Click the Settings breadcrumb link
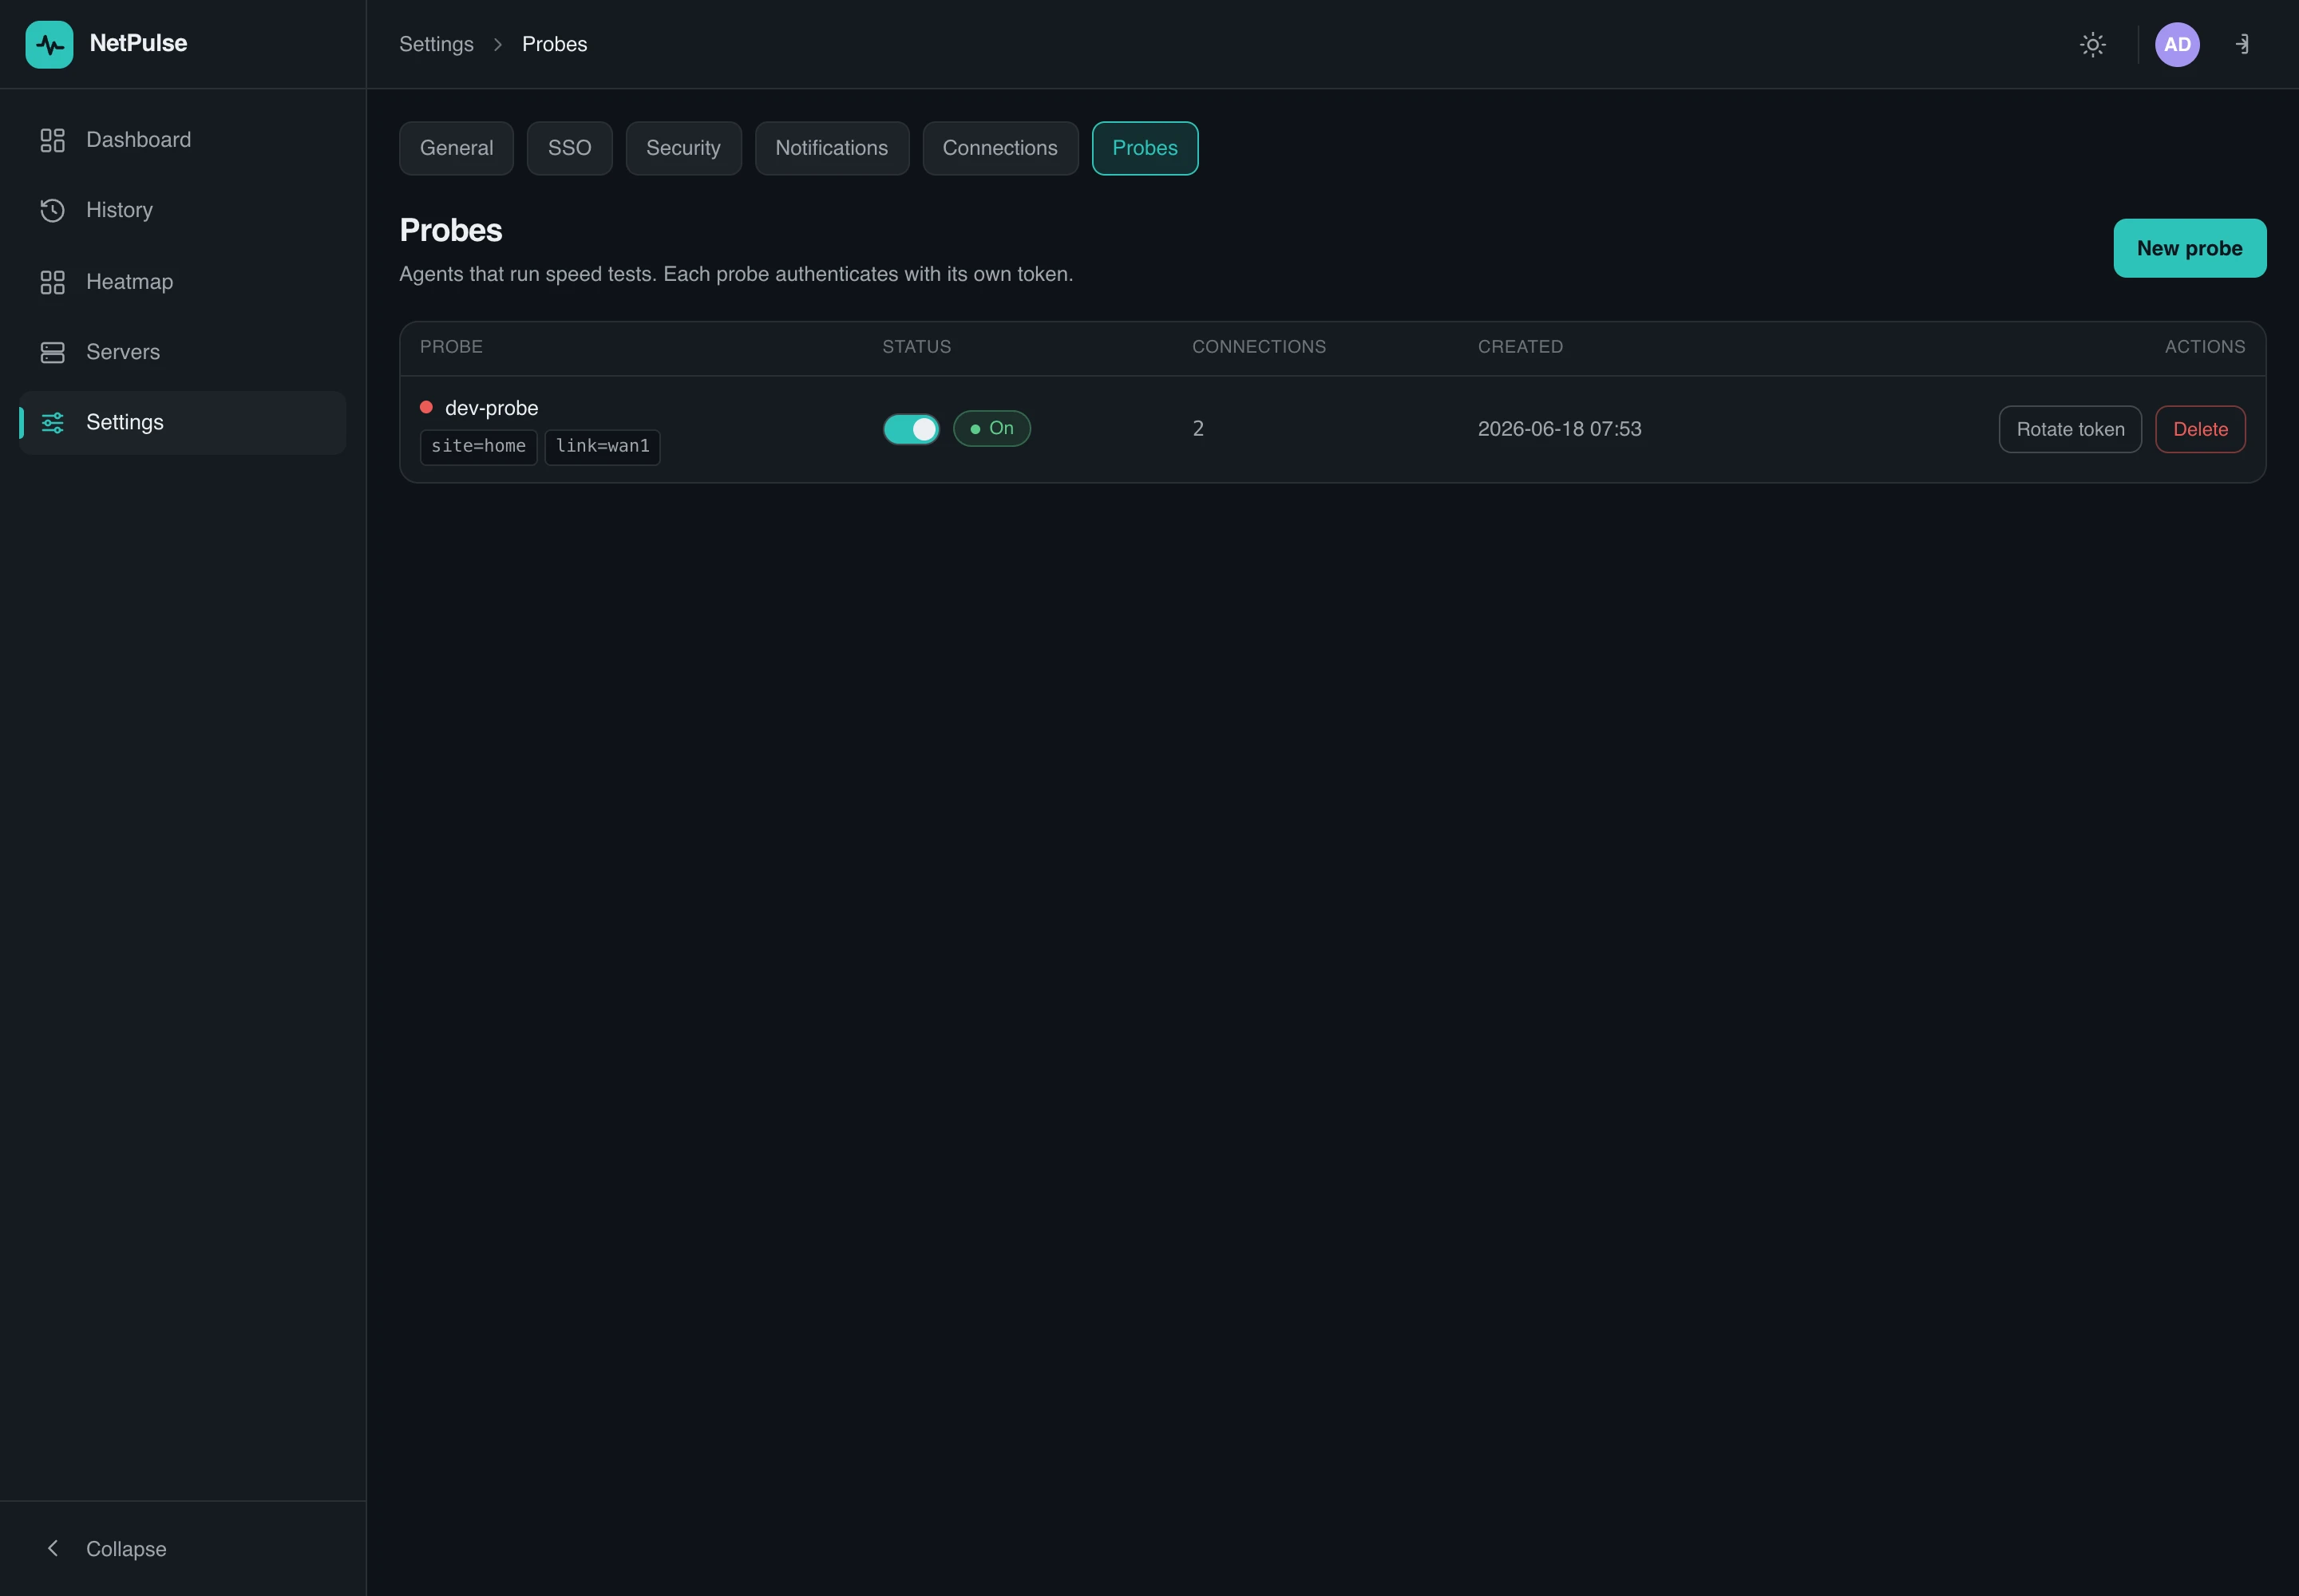This screenshot has width=2299, height=1596. [x=436, y=44]
